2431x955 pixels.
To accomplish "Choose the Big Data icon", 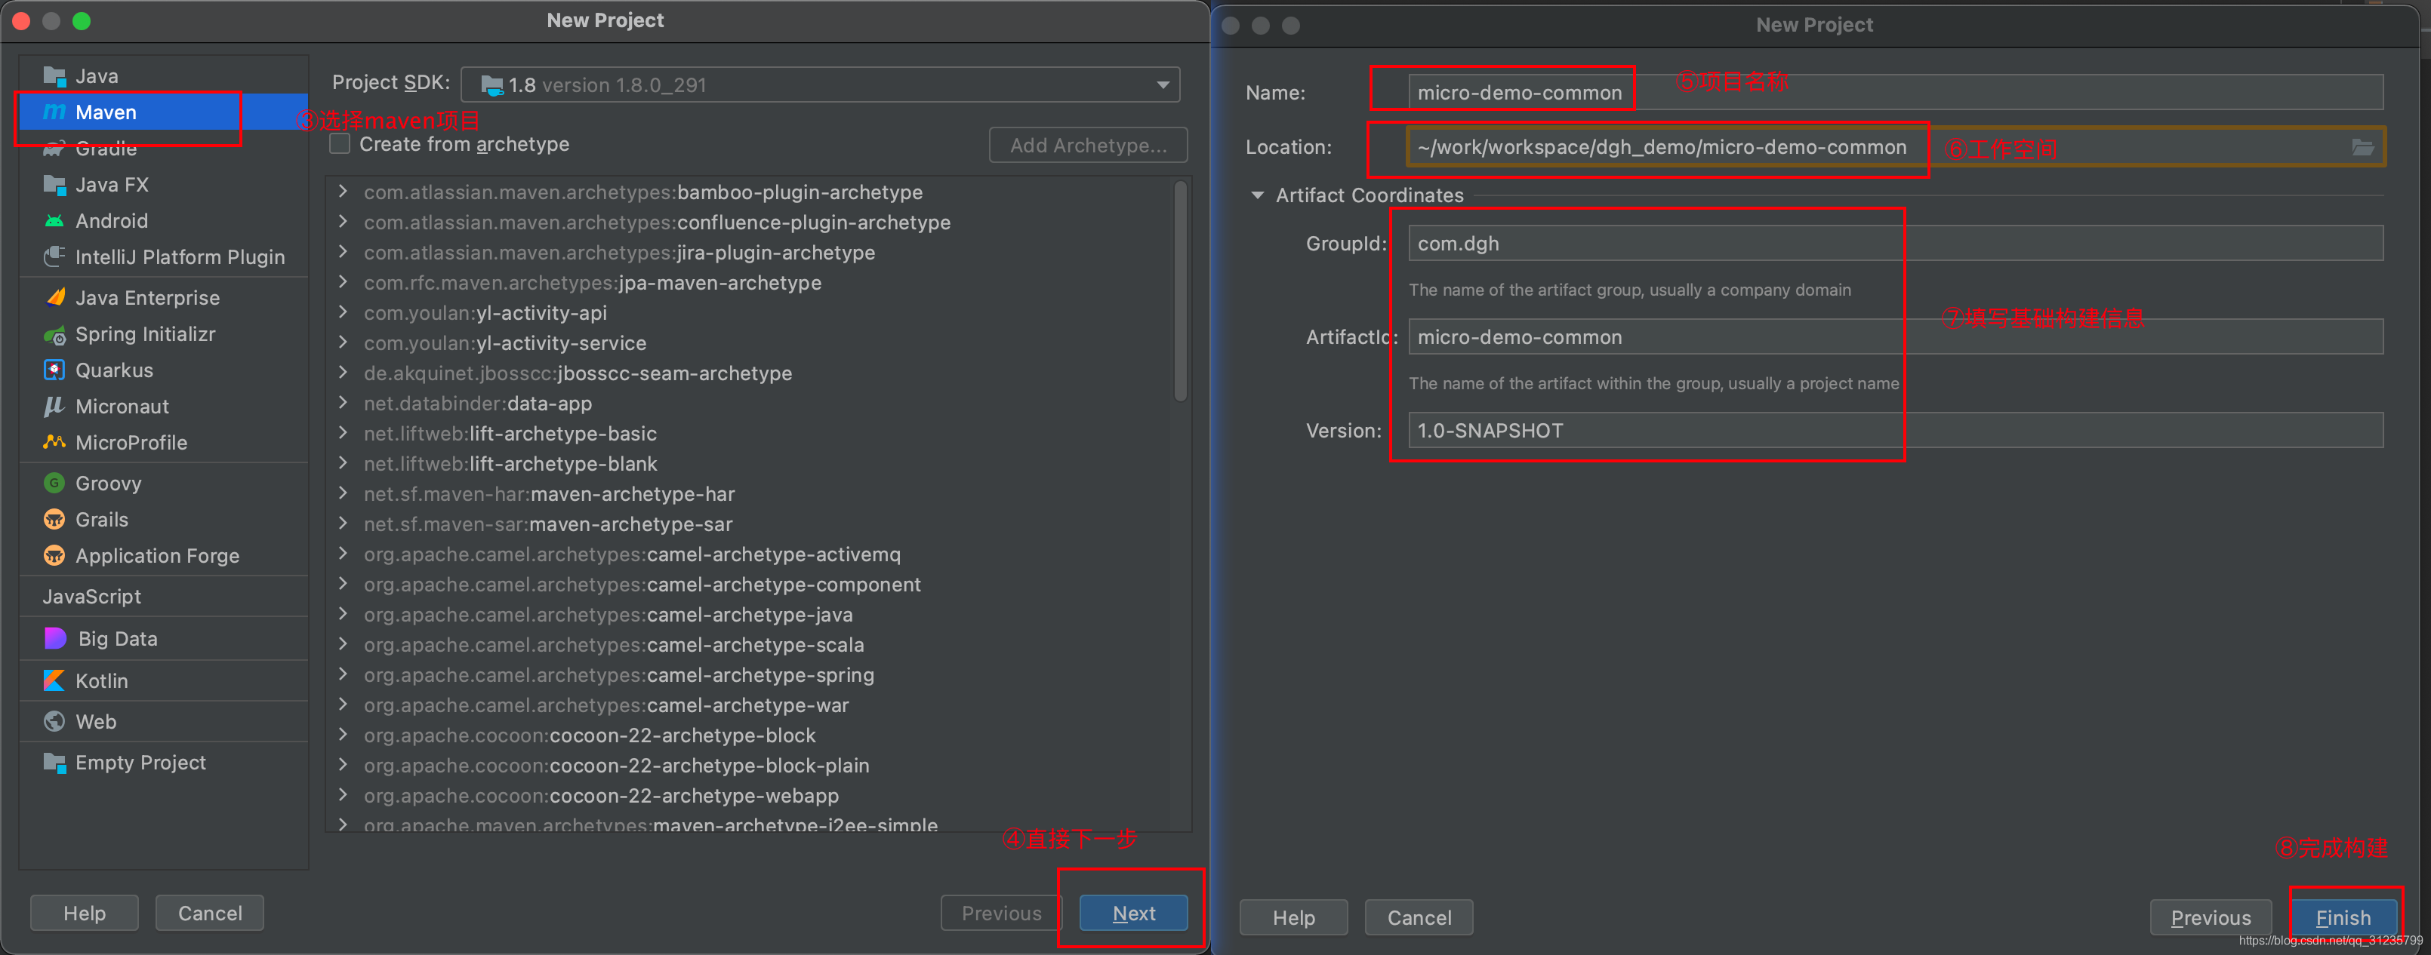I will click(x=54, y=639).
